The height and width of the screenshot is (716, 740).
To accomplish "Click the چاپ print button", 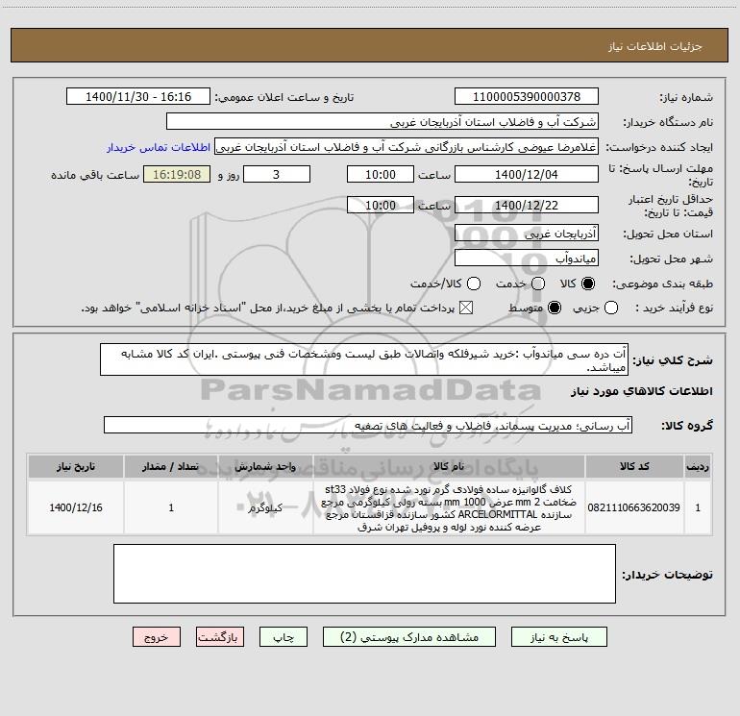I will point(284,637).
